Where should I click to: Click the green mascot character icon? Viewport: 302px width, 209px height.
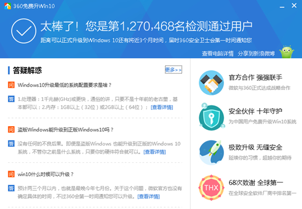coord(287,52)
